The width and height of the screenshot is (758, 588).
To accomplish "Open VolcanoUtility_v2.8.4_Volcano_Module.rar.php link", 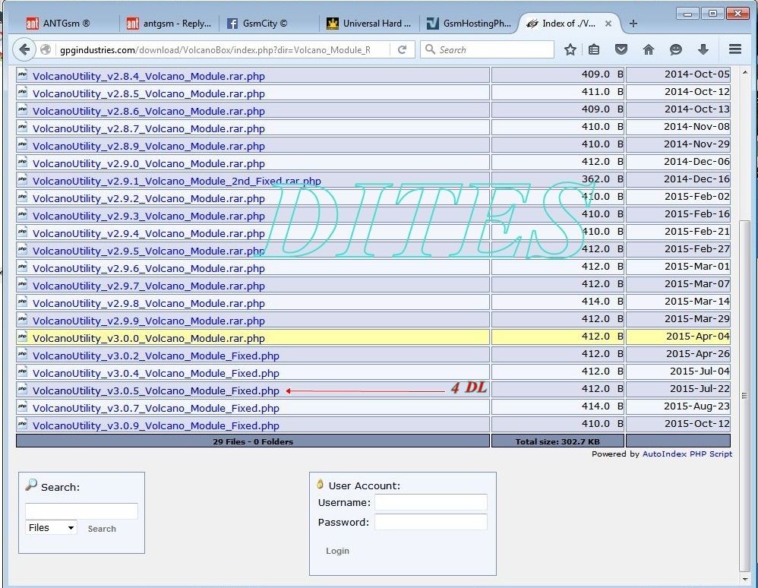I will (148, 77).
